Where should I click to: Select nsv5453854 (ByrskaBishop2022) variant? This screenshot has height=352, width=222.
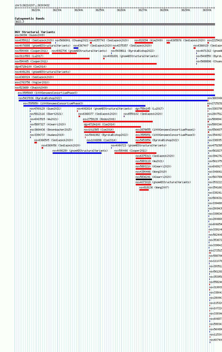click(157, 140)
